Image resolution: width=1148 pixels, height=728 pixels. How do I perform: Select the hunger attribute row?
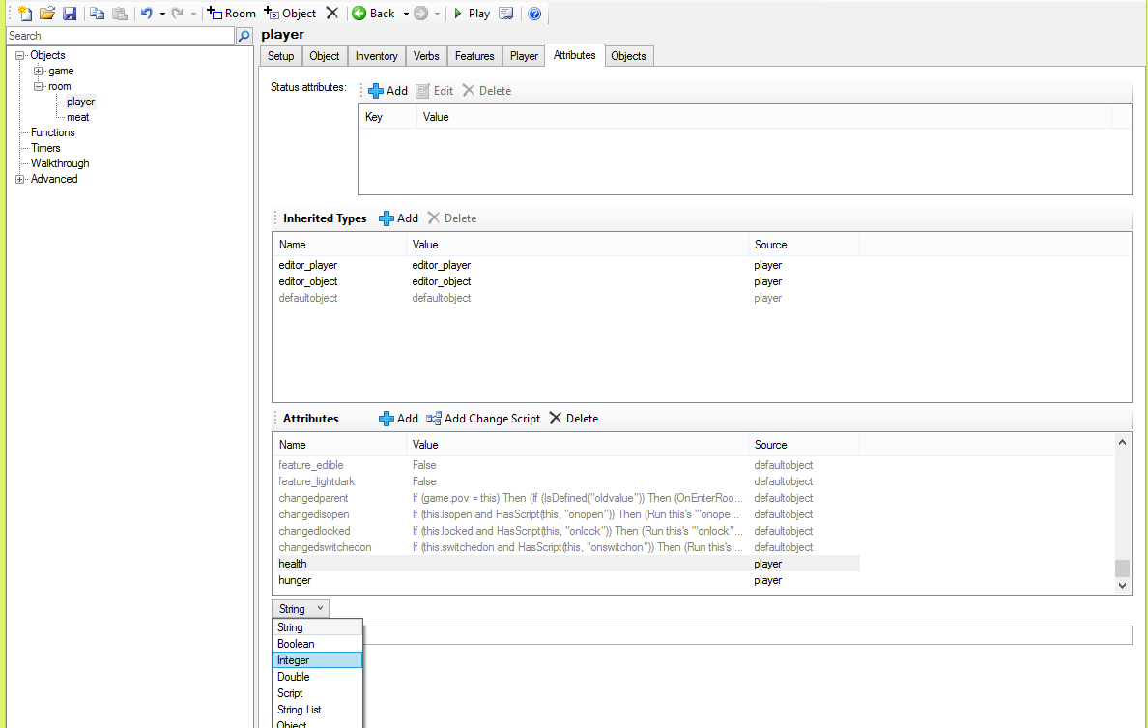pyautogui.click(x=295, y=580)
